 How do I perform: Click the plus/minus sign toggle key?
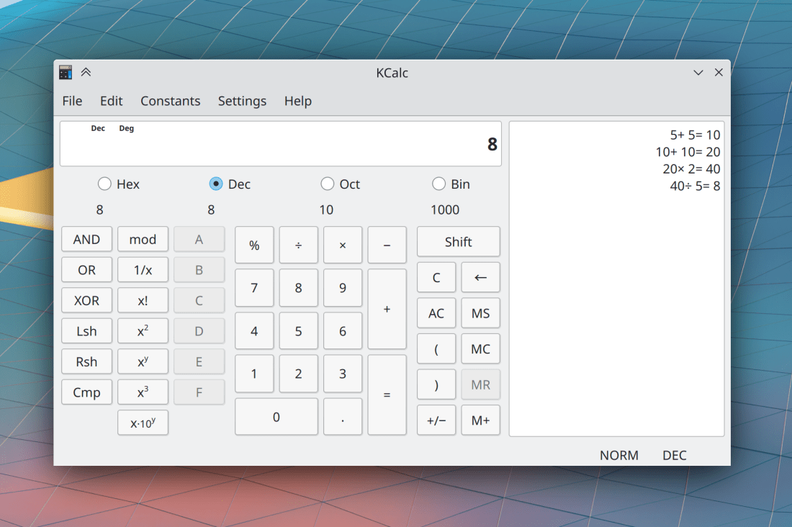(436, 420)
